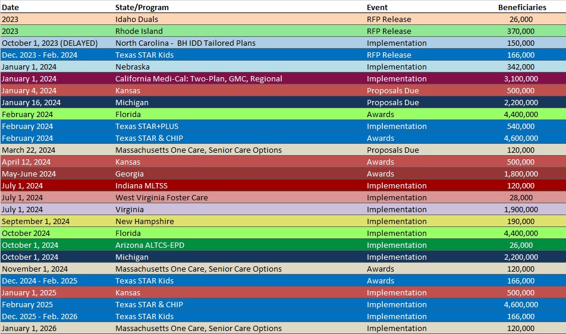Click the January 1, 2026 date

point(29,329)
